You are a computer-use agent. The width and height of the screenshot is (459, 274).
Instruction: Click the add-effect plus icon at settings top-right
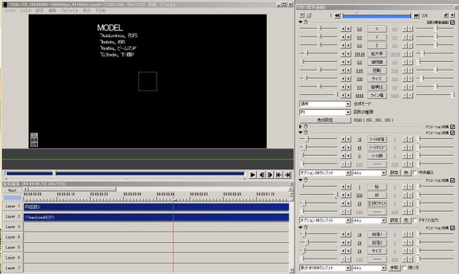click(452, 16)
